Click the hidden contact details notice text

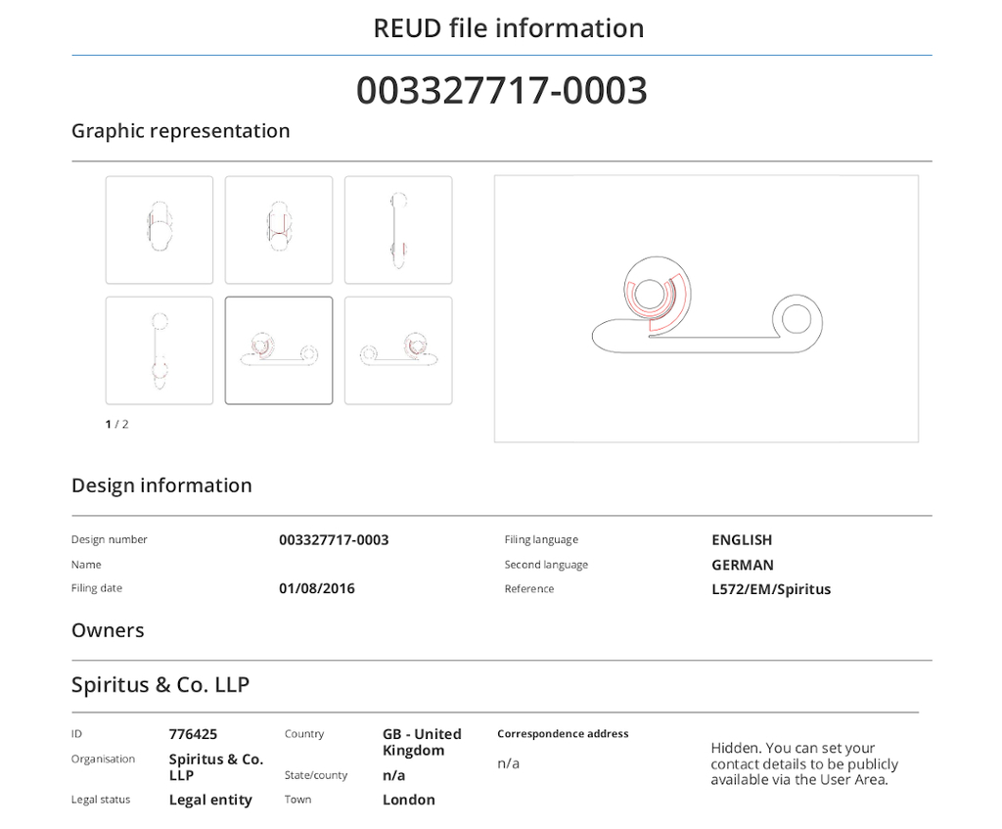[804, 763]
